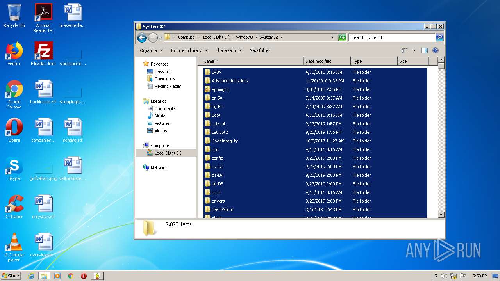Show the preview pane
Image resolution: width=500 pixels, height=281 pixels.
[425, 50]
